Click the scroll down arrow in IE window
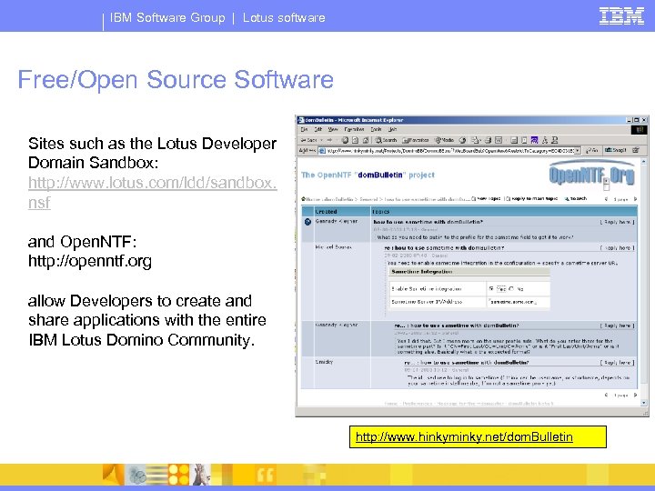This screenshot has width=655, height=491. (x=644, y=403)
